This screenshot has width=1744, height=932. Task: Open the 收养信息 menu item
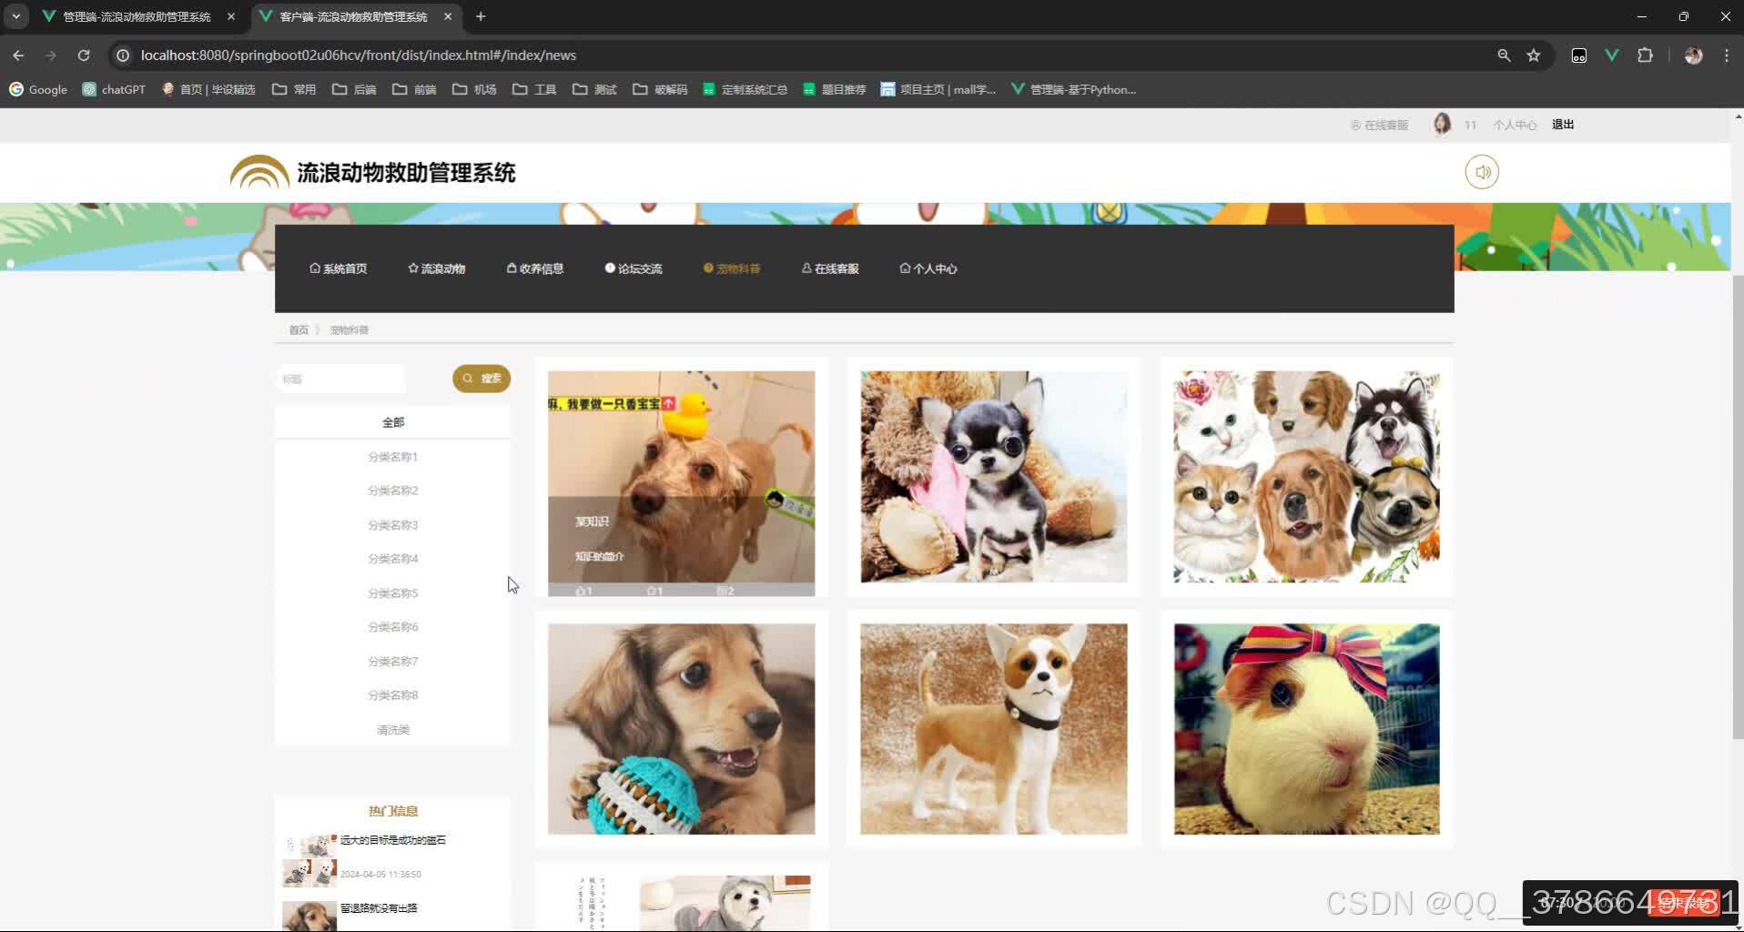coord(535,268)
